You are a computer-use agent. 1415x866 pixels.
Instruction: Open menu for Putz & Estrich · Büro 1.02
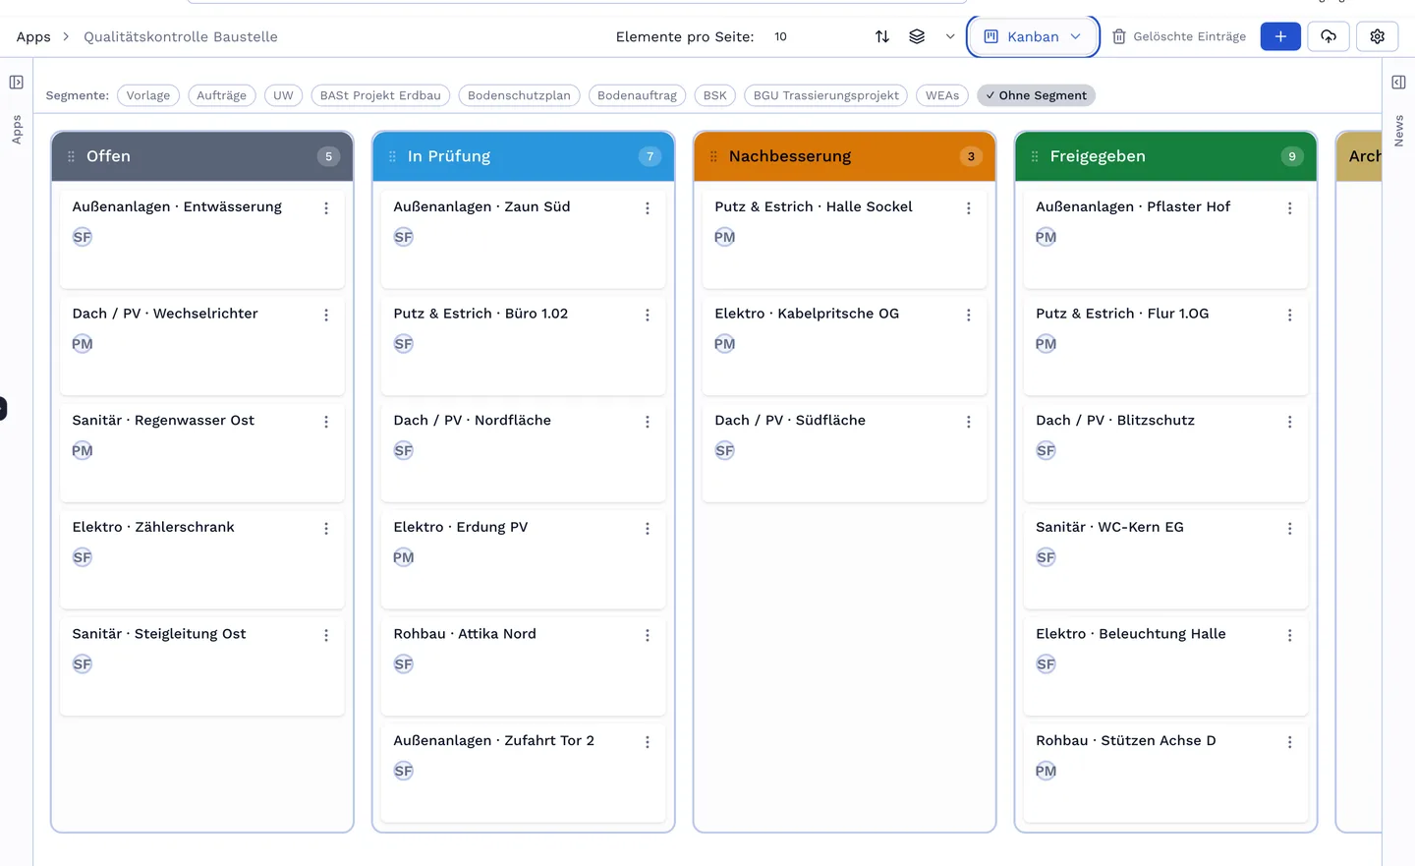coord(648,316)
